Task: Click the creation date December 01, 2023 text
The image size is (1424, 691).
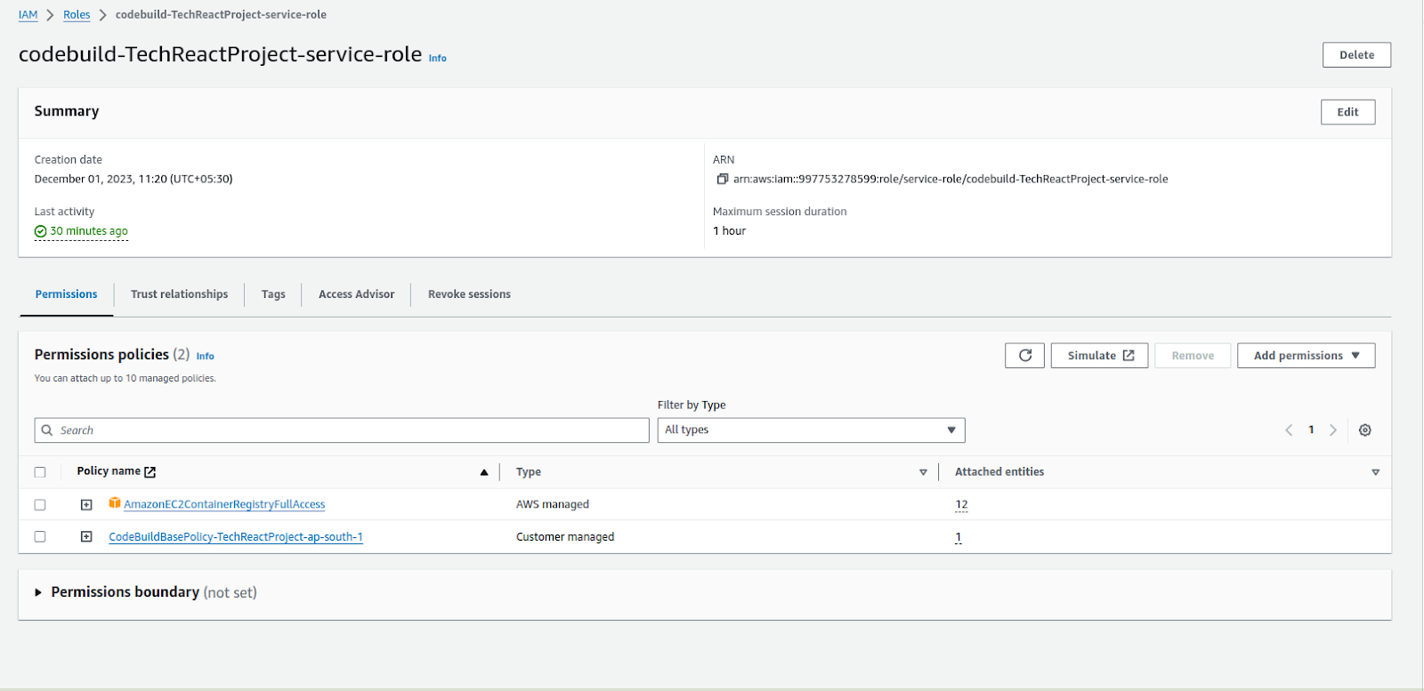Action: 133,179
